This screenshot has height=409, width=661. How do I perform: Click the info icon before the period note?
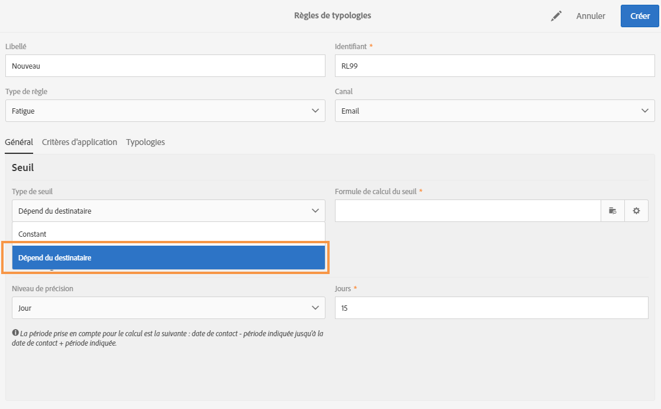(x=15, y=333)
